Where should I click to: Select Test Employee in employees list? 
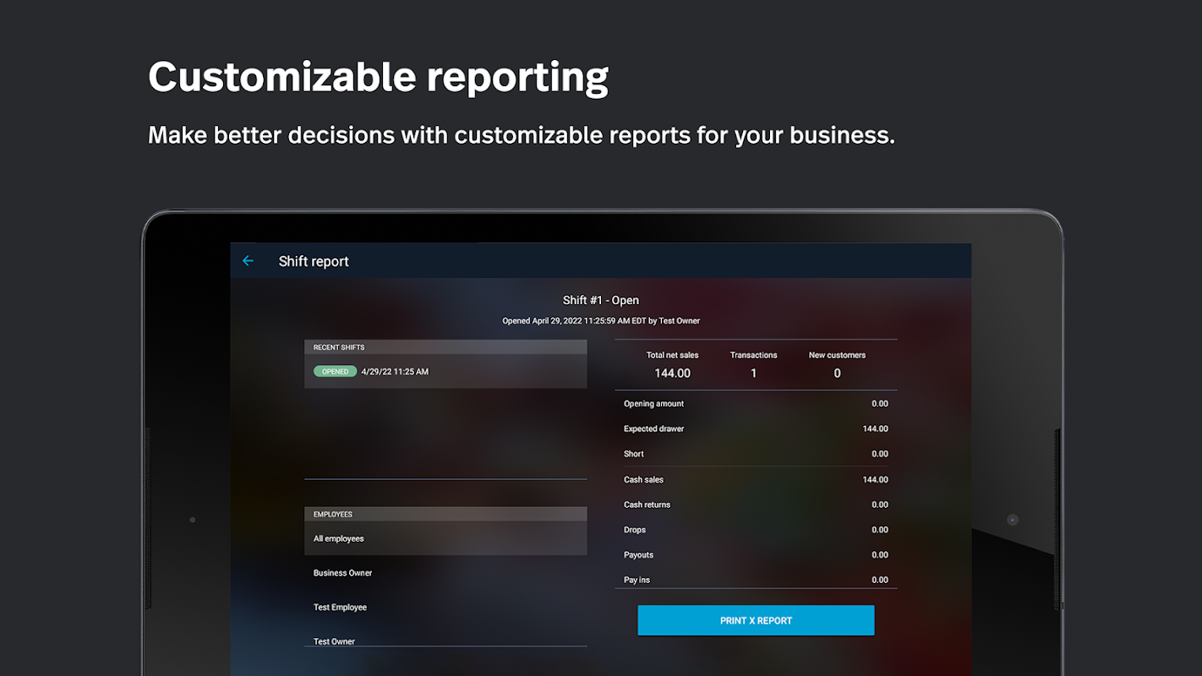(x=445, y=607)
